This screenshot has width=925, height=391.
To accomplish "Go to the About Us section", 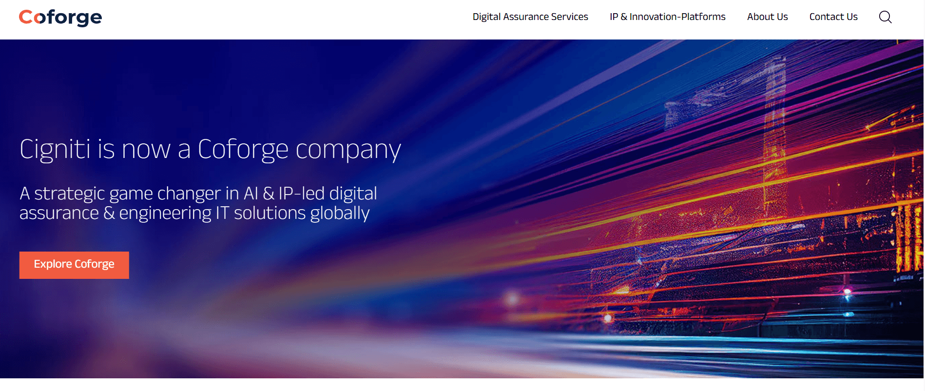I will pyautogui.click(x=767, y=17).
